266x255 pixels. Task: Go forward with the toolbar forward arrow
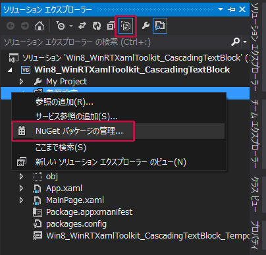coord(25,26)
